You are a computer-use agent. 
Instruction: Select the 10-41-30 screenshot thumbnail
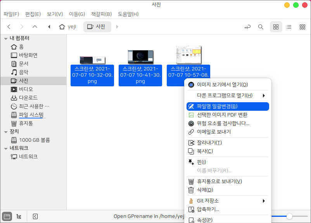tap(140, 57)
